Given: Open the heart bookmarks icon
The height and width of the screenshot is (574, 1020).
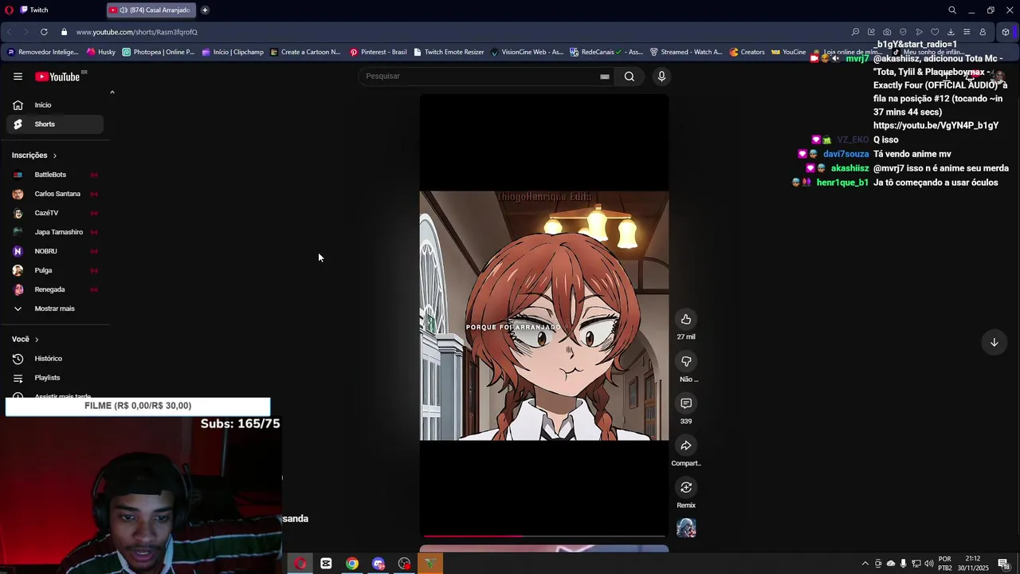Looking at the screenshot, I should (935, 32).
